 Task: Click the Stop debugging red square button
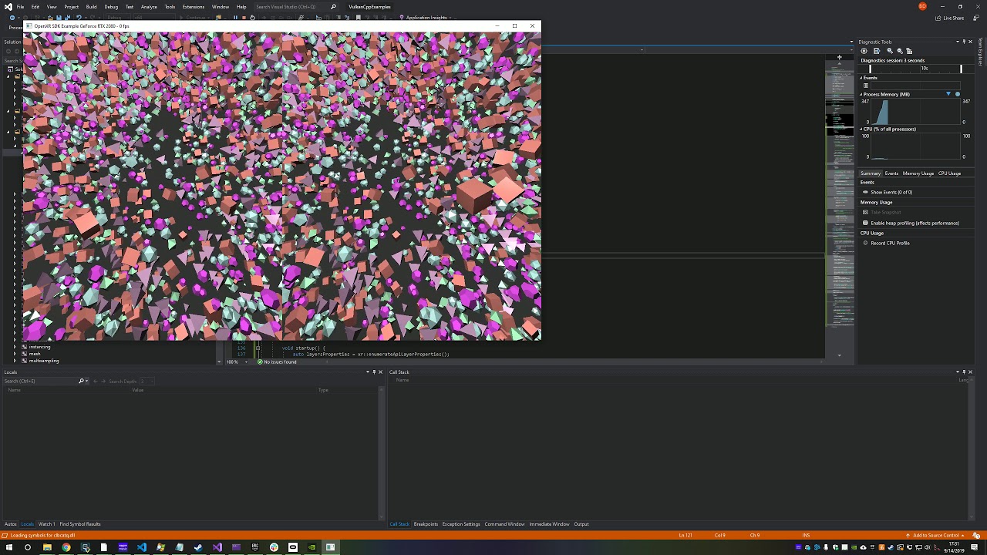[244, 18]
